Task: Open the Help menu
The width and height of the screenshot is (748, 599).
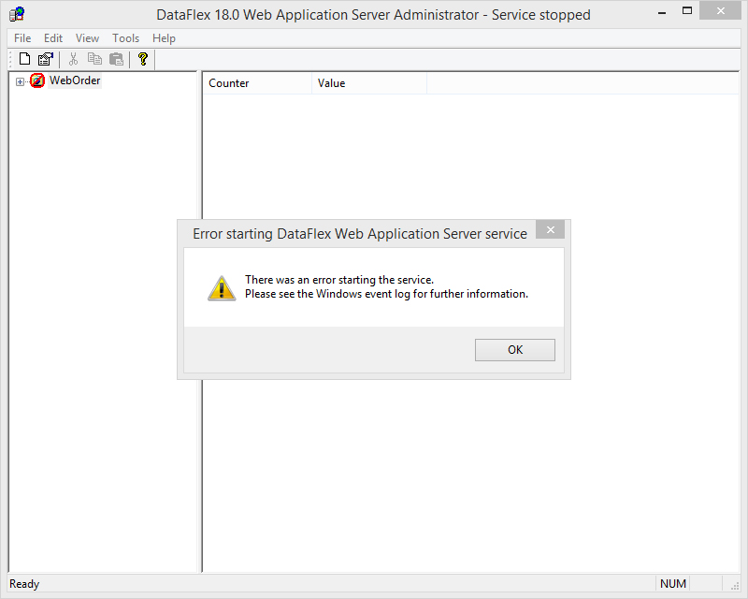Action: (x=165, y=38)
